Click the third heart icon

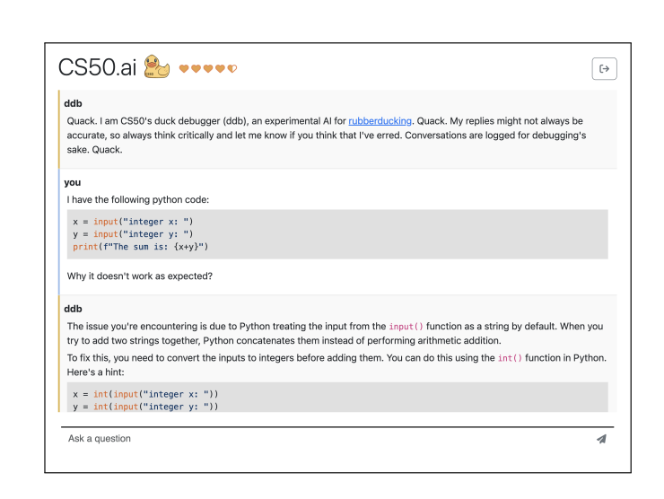[207, 69]
